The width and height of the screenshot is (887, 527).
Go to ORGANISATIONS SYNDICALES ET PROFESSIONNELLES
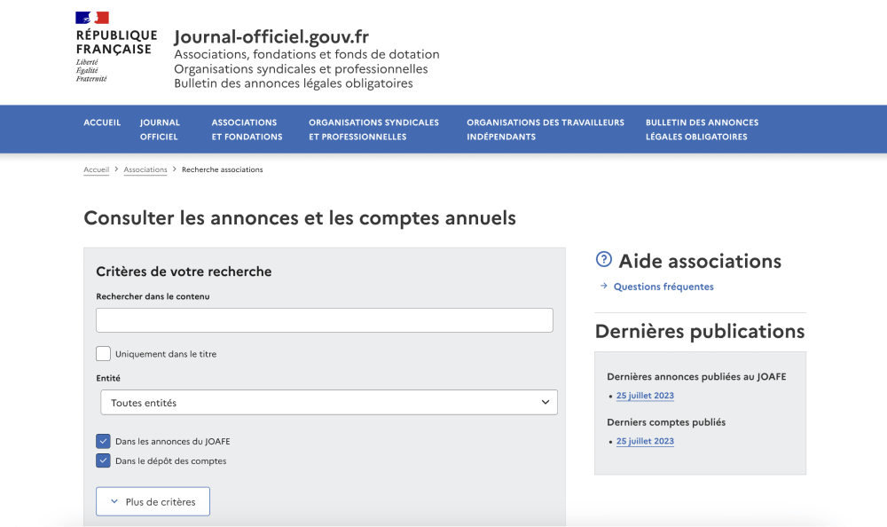[x=373, y=129]
